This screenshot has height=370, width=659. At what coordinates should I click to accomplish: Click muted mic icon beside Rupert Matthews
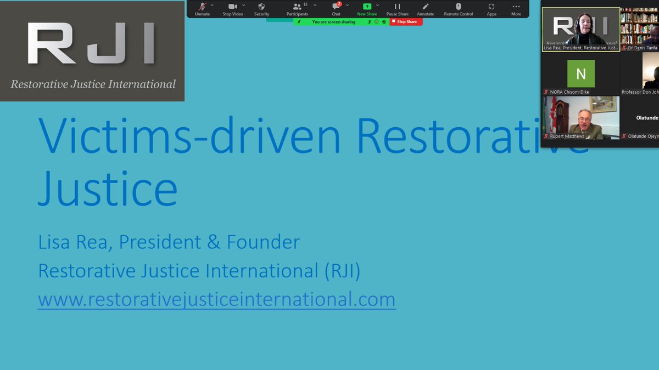click(546, 136)
